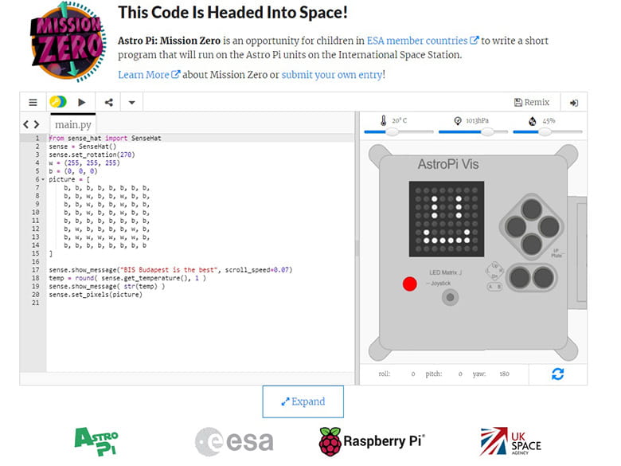
Task: Click the w = (255, 255, 255) line
Action: point(84,163)
